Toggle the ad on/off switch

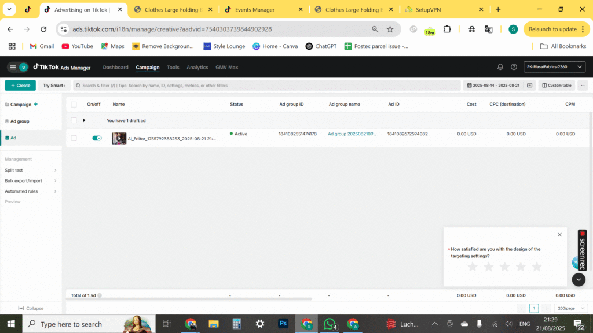[x=97, y=138]
